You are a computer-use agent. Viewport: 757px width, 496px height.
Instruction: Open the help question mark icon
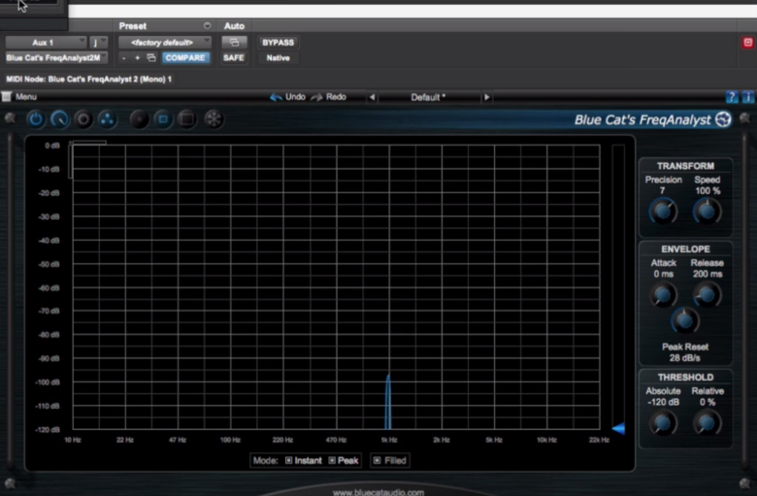(732, 97)
